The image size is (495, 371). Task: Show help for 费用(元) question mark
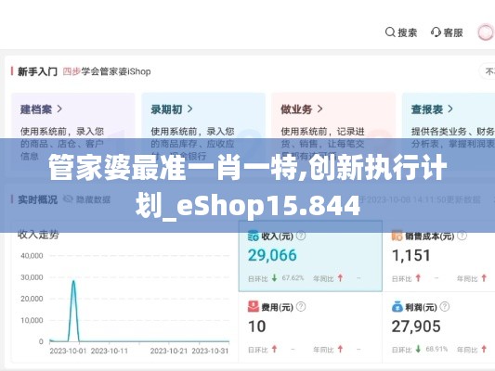pyautogui.click(x=301, y=306)
